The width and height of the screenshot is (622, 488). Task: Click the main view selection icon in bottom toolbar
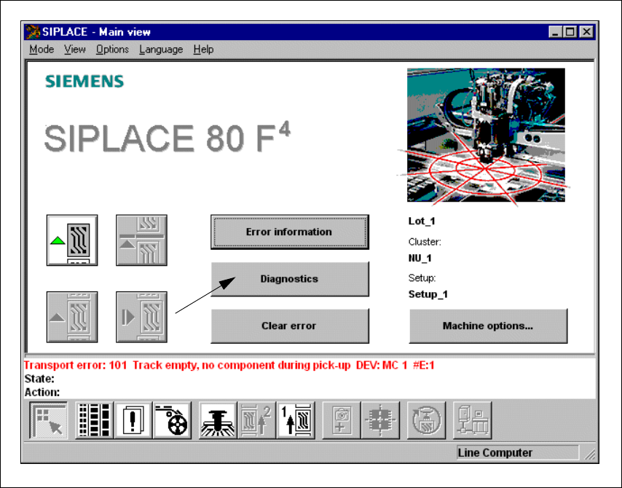coord(48,420)
